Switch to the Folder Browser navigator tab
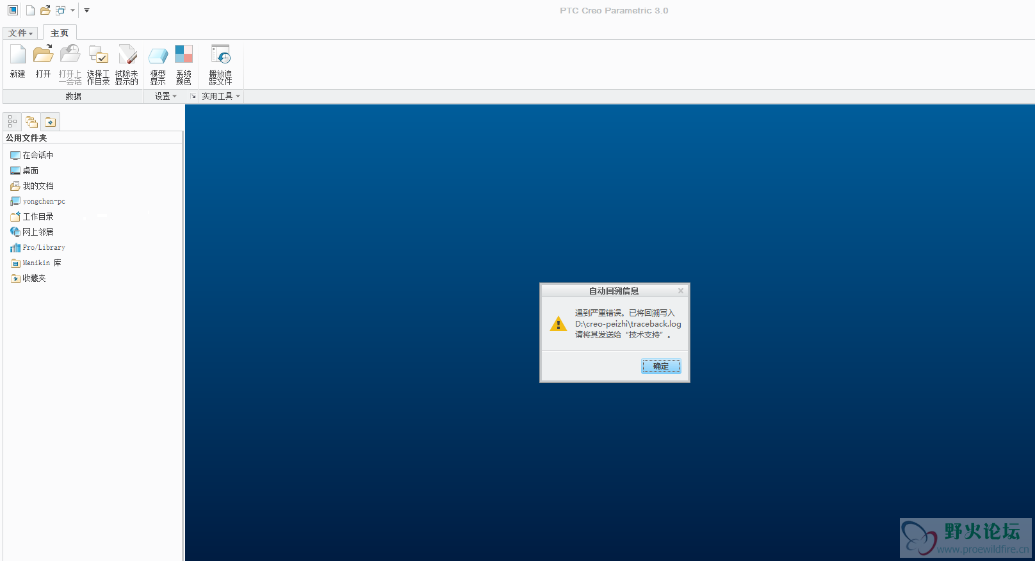Image resolution: width=1035 pixels, height=561 pixels. pyautogui.click(x=31, y=121)
